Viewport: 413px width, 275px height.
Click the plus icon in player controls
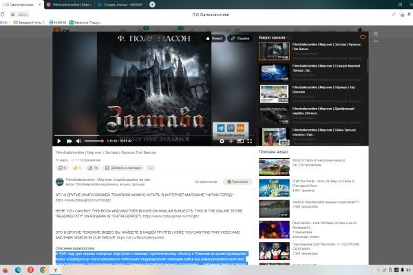click(x=231, y=142)
